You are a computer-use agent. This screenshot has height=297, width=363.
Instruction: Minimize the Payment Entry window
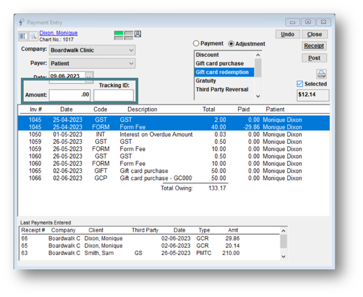pyautogui.click(x=293, y=22)
